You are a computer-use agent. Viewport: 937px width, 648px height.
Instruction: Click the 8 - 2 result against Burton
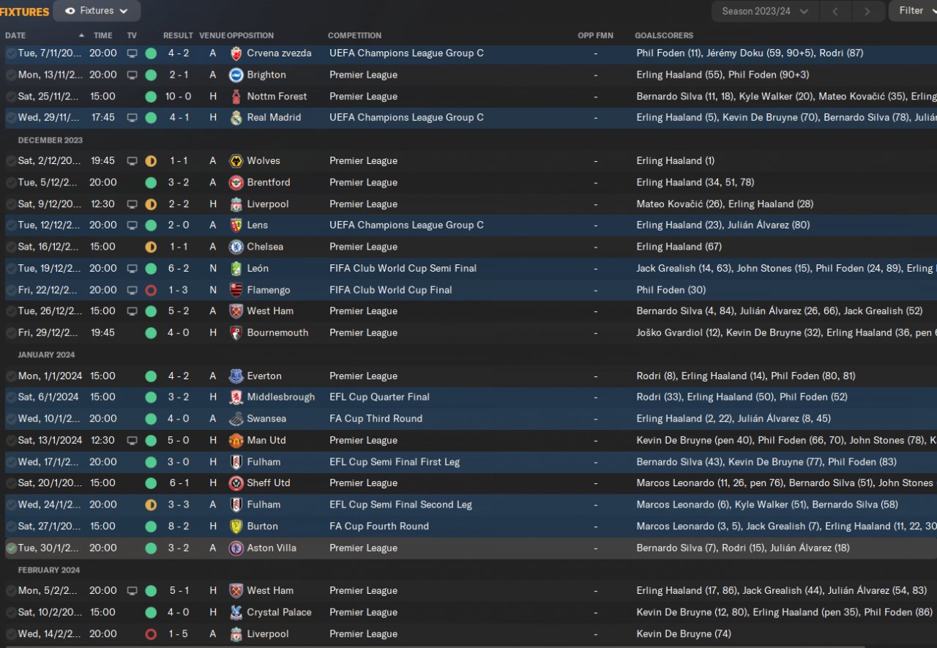point(179,526)
